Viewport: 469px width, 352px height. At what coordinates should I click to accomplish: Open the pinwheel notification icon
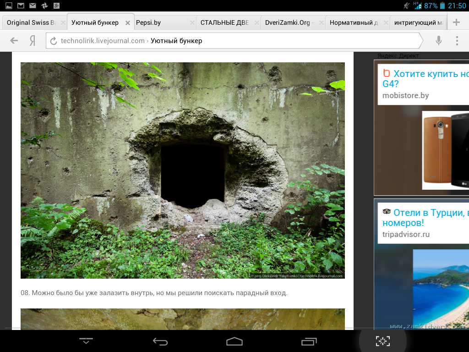[44, 5]
